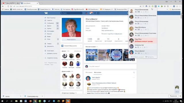Open the 1395 друзей counter
Viewport: 184px width, 103px height.
tap(90, 40)
